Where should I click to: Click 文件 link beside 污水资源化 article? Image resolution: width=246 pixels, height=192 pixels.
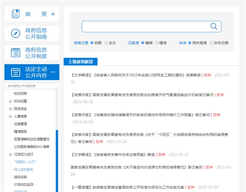(x=209, y=167)
